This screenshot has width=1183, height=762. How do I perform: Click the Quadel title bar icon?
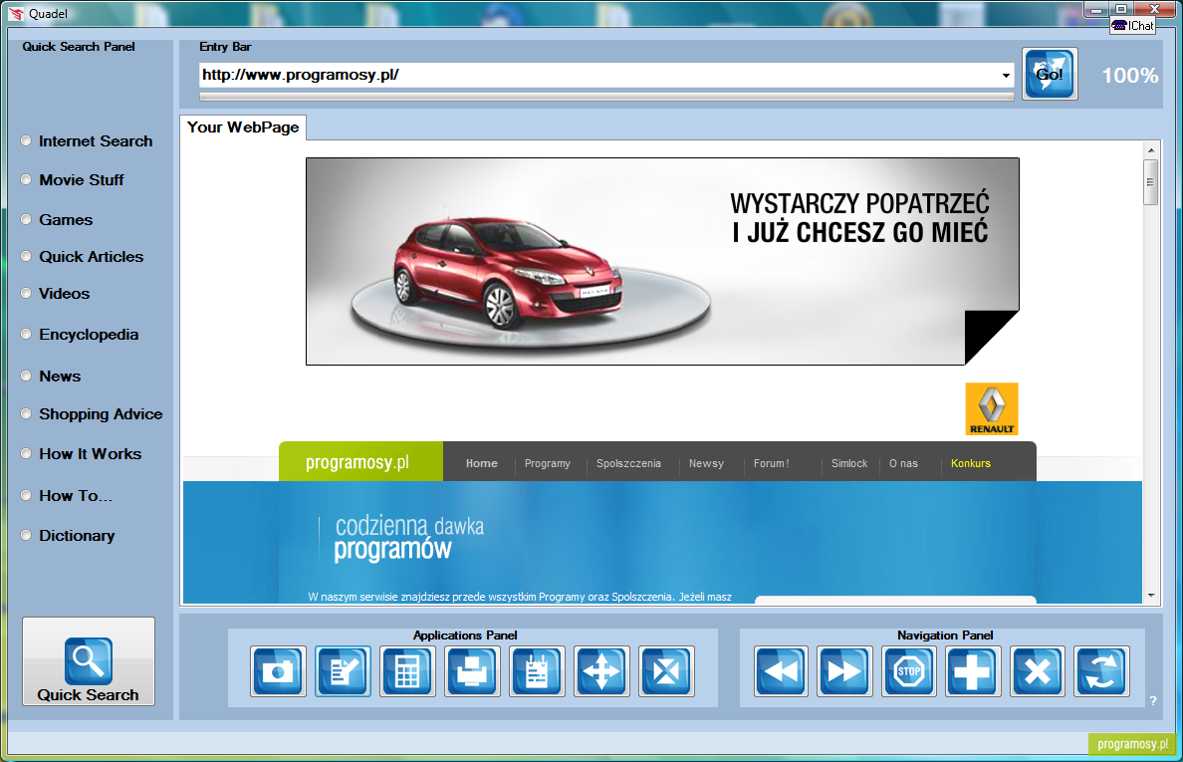coord(16,14)
